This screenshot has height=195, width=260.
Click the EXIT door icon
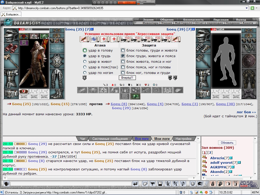[235, 184]
